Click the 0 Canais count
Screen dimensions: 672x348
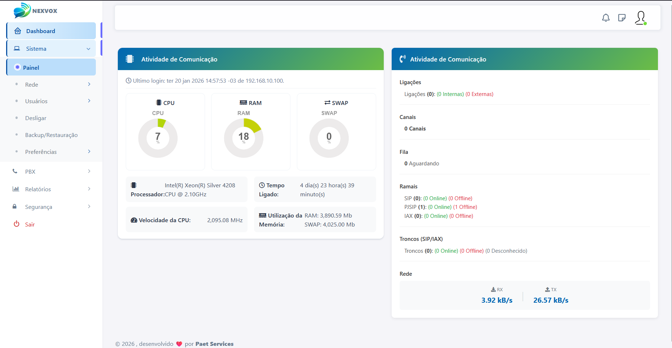415,129
